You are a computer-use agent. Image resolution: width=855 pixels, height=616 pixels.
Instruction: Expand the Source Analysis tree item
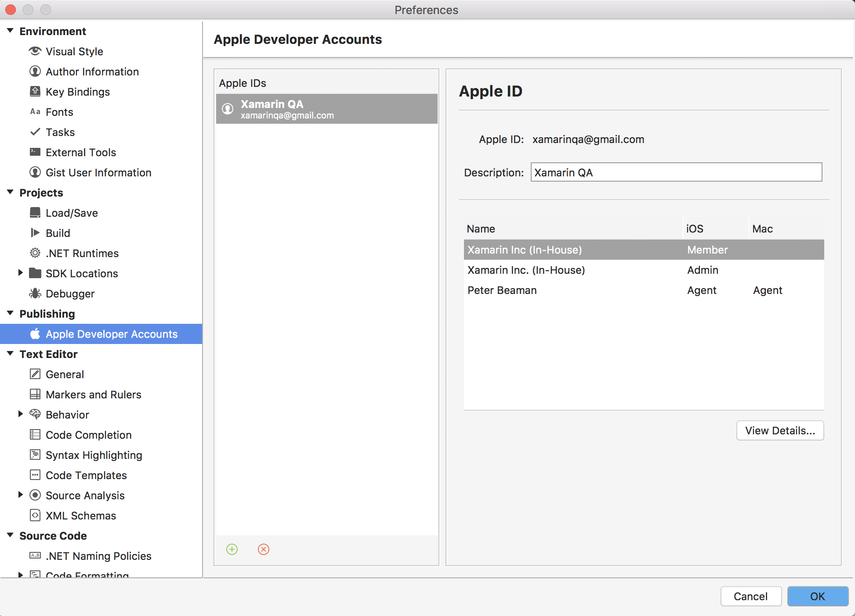coord(21,495)
